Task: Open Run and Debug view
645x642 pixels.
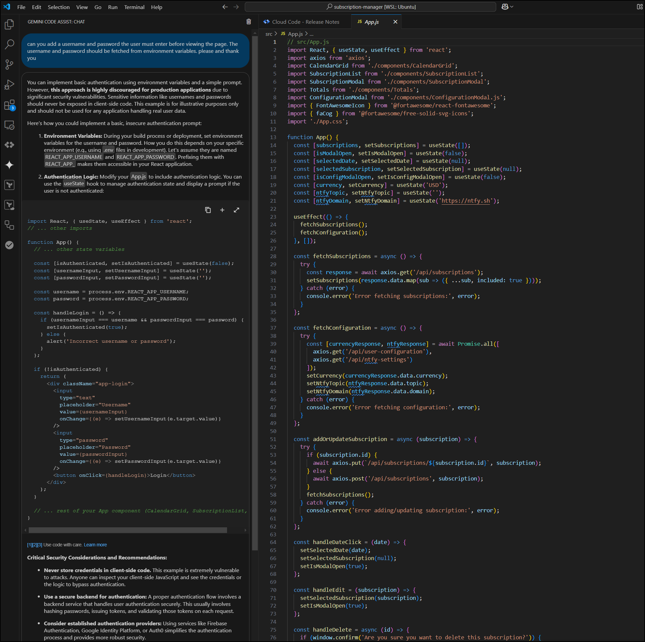Action: coord(9,85)
